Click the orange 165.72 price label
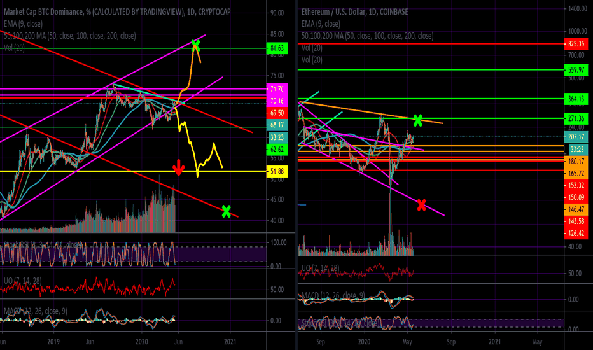The height and width of the screenshot is (350, 593). point(576,173)
